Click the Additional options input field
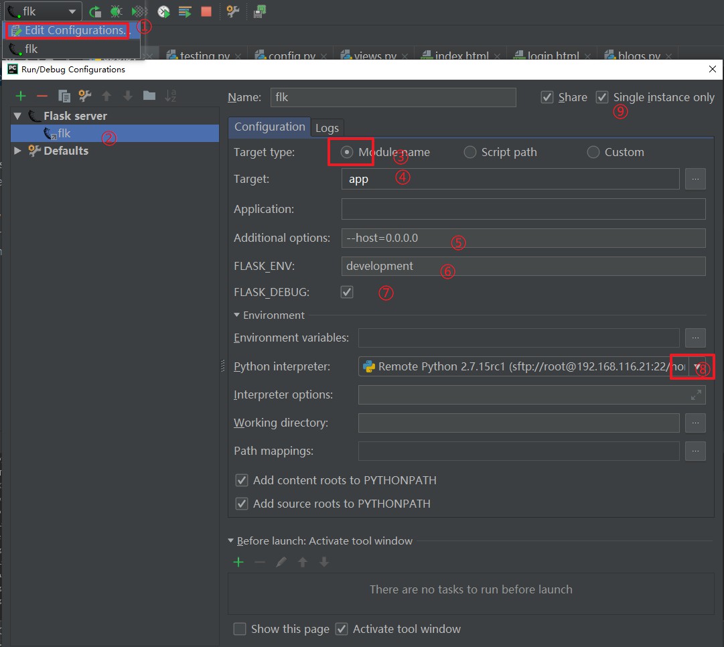This screenshot has width=724, height=647. [x=522, y=238]
